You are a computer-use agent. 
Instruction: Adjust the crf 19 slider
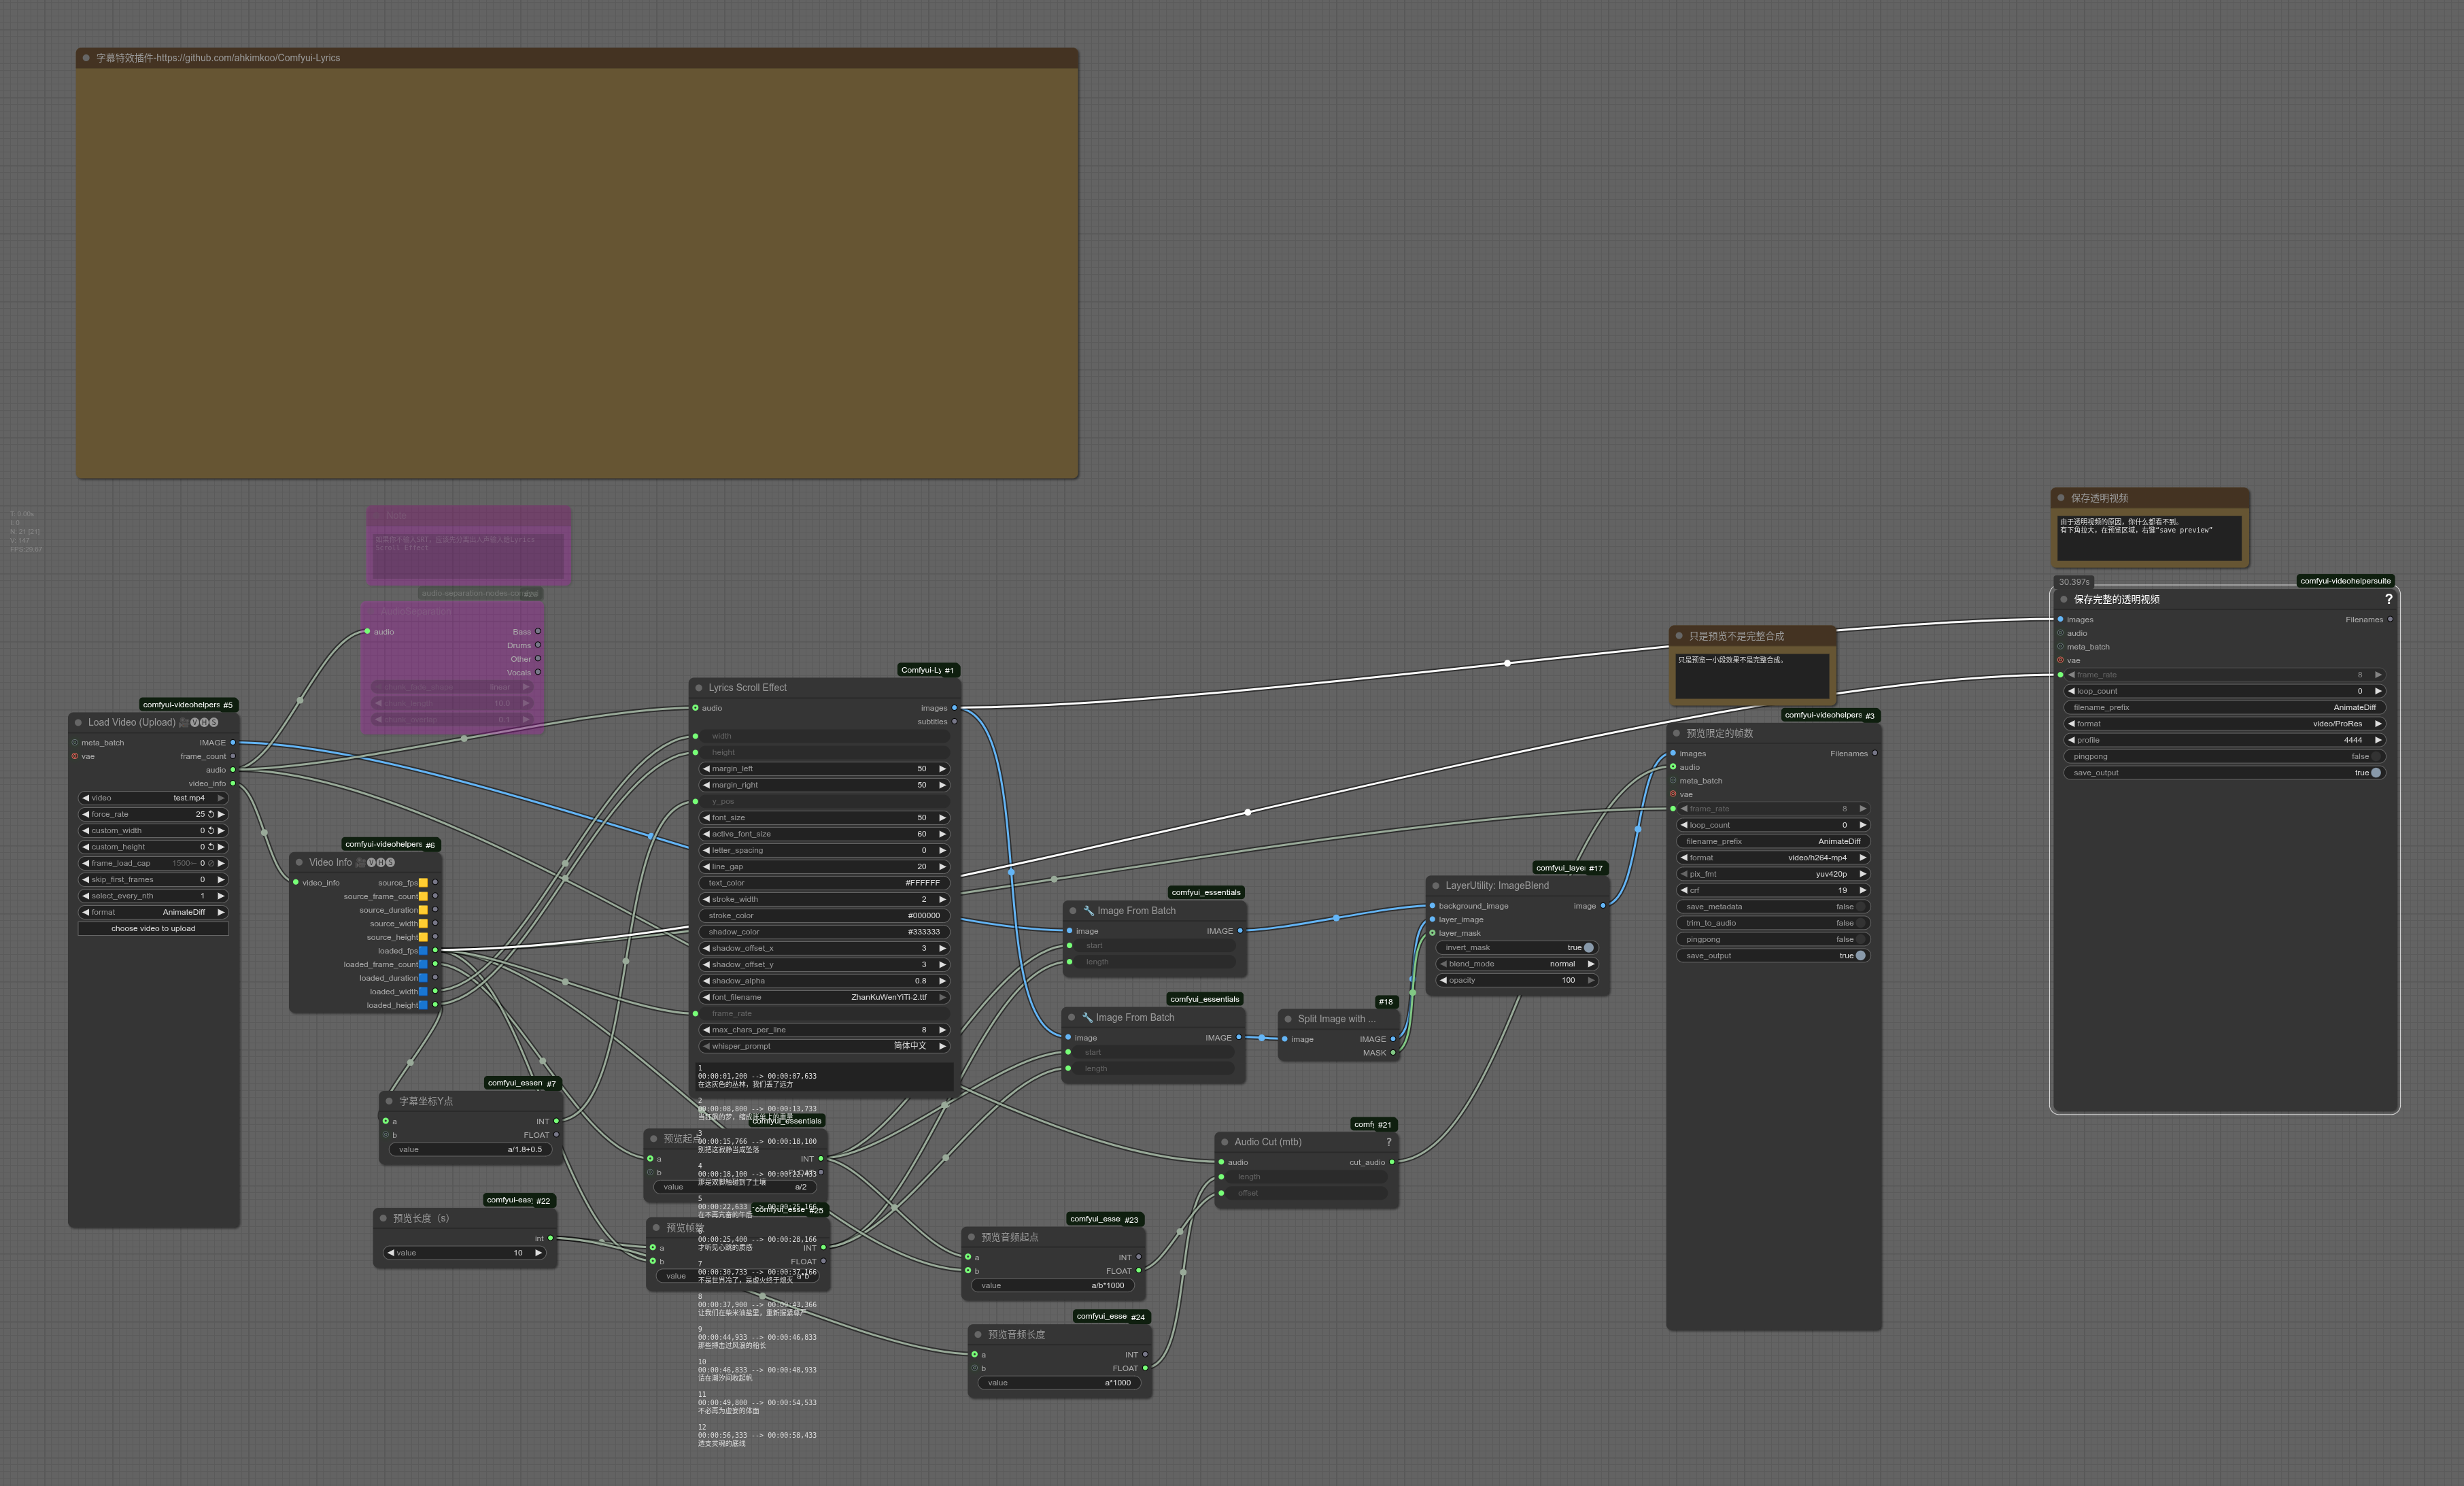[1773, 890]
